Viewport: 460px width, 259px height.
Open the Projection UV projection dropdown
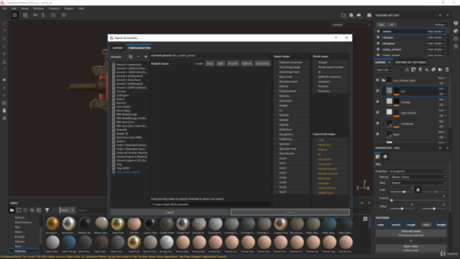click(418, 171)
